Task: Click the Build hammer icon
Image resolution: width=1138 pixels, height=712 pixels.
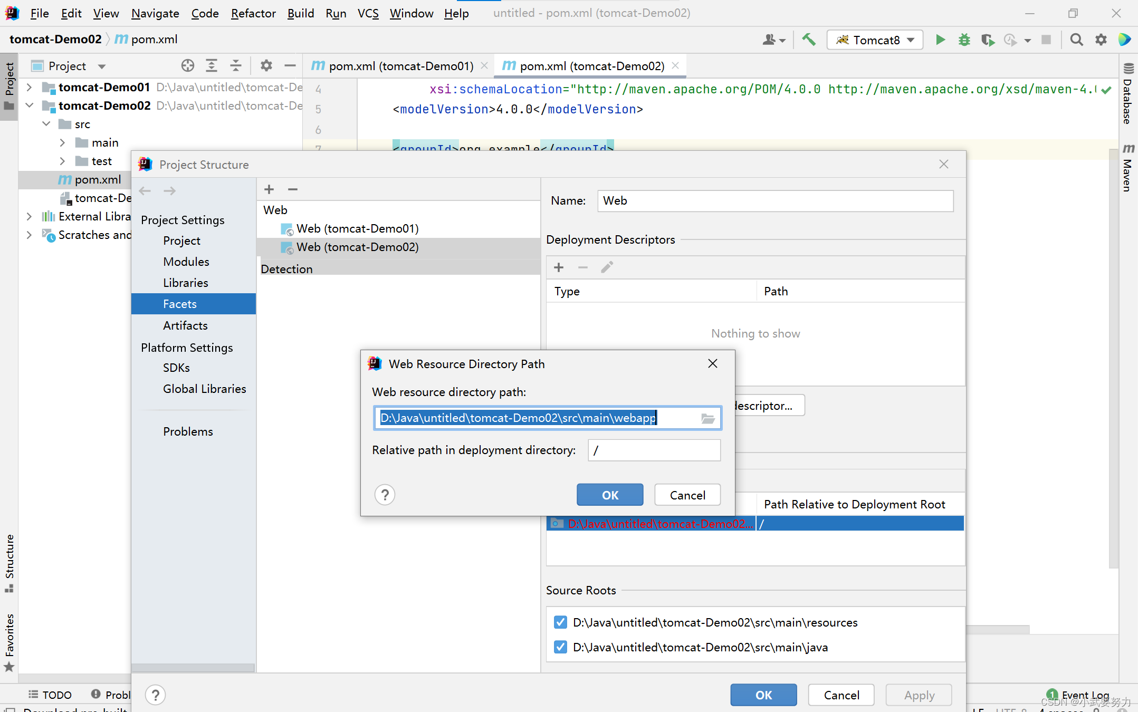Action: coord(808,40)
